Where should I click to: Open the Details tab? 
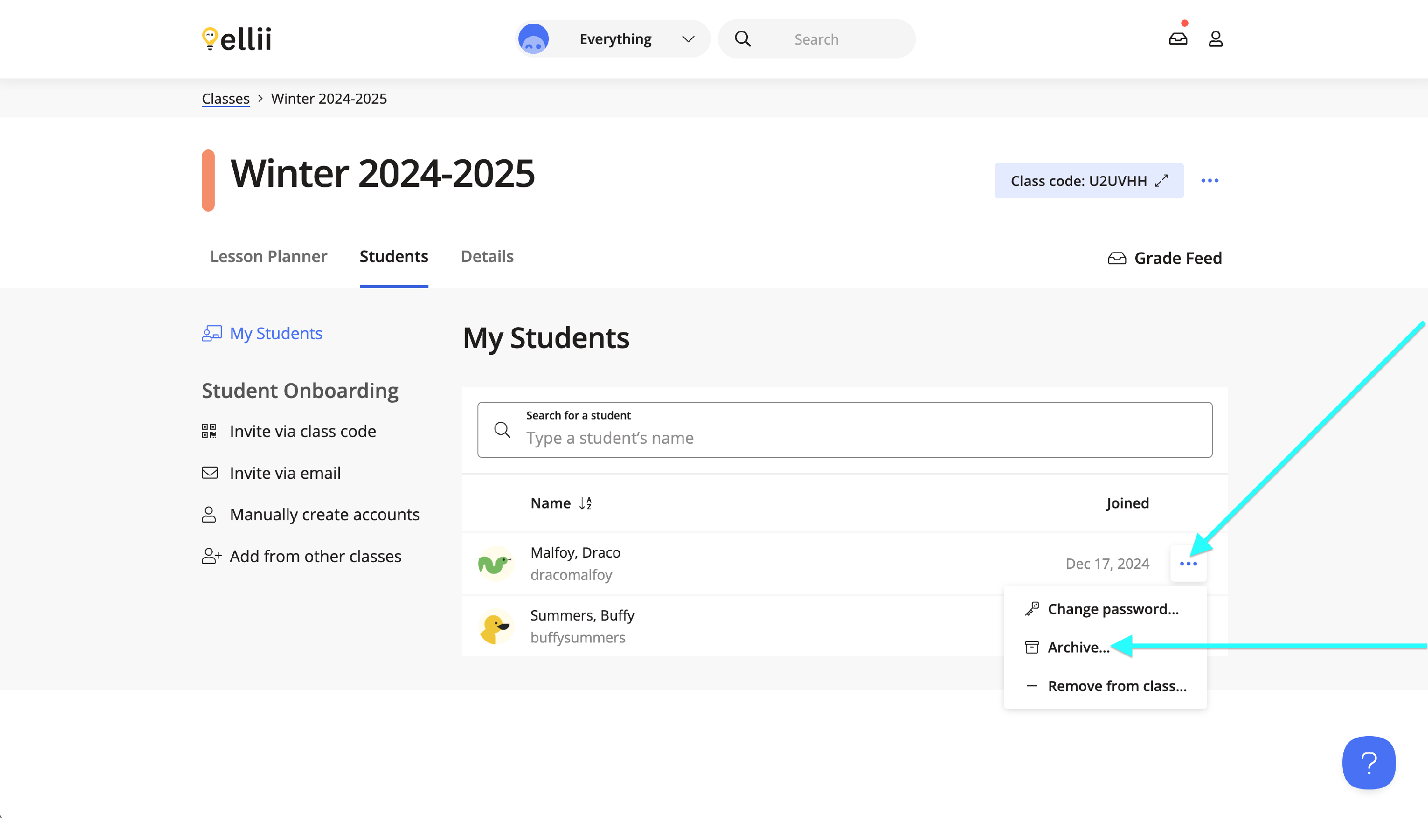tap(487, 257)
